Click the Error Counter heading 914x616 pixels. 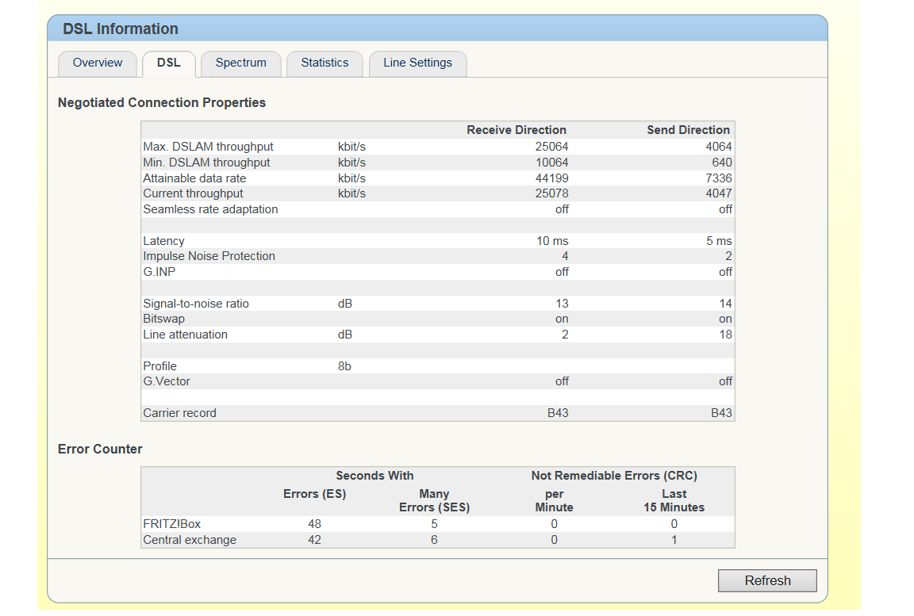point(100,450)
